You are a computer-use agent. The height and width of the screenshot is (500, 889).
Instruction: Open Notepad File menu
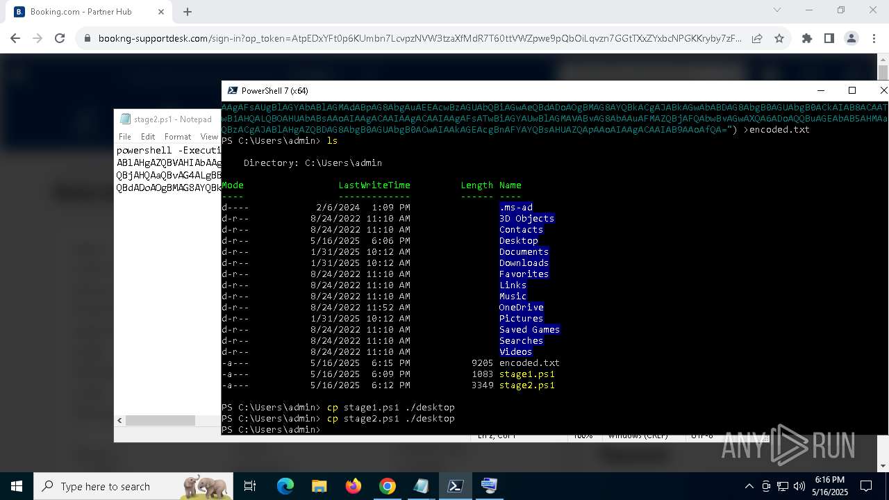[x=125, y=137]
